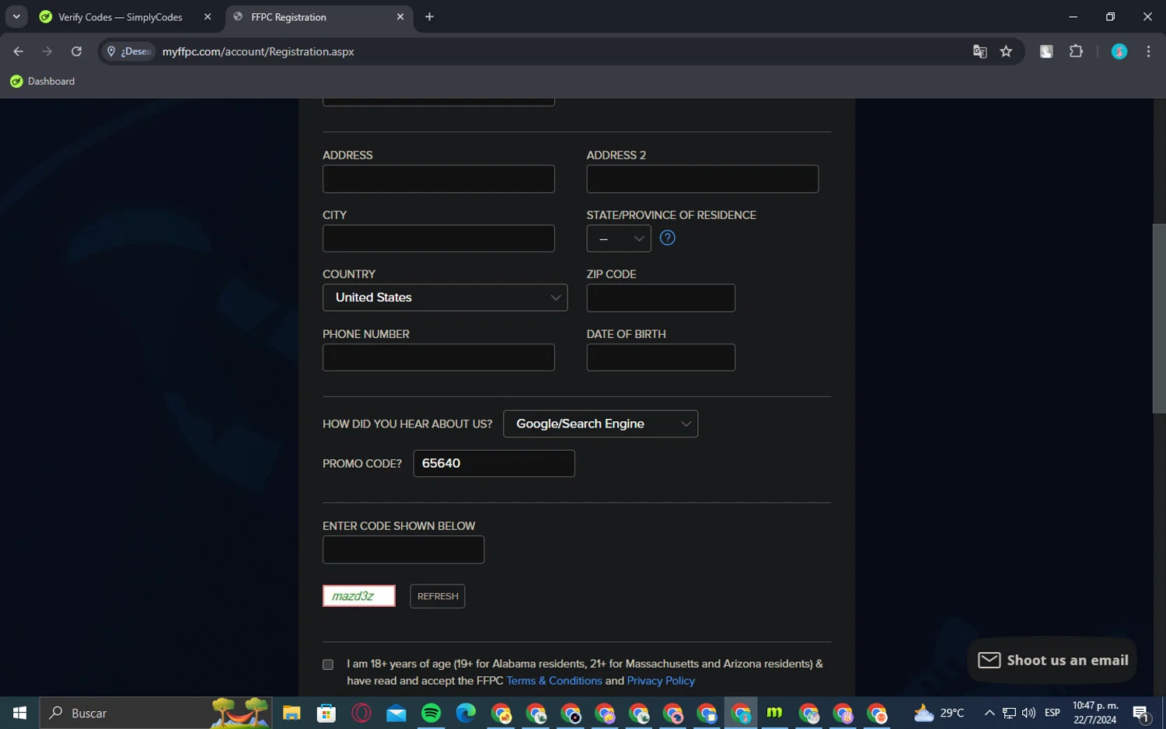Click the captcha REFRESH button
Screen dimensions: 1166x729
(438, 596)
